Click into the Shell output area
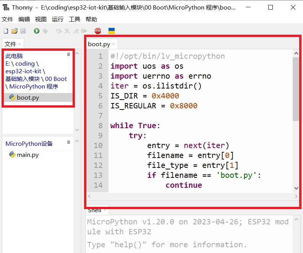303x253 pixels. click(187, 233)
